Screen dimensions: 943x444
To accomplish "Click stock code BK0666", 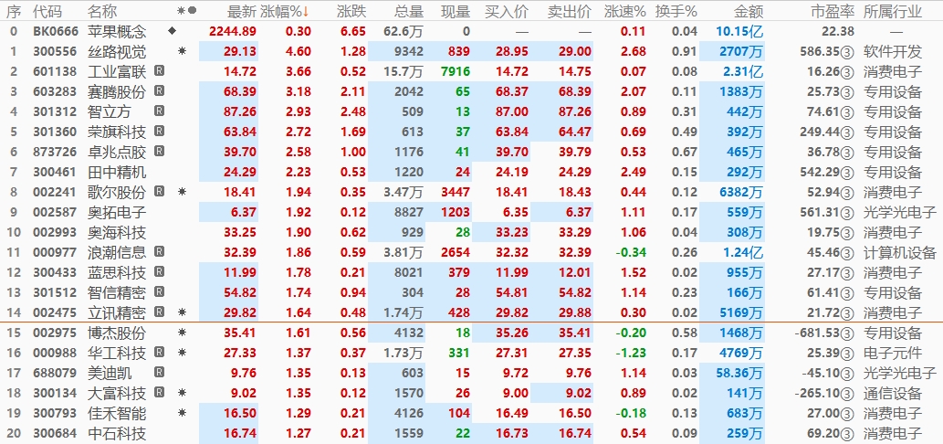I will pos(56,31).
